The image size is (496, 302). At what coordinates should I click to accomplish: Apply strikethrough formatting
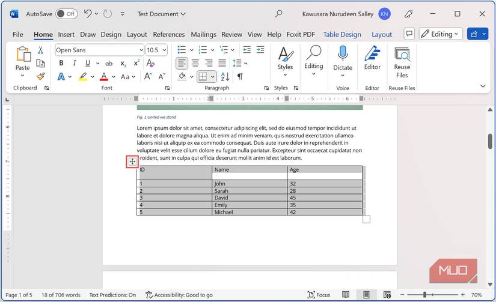[x=109, y=64]
